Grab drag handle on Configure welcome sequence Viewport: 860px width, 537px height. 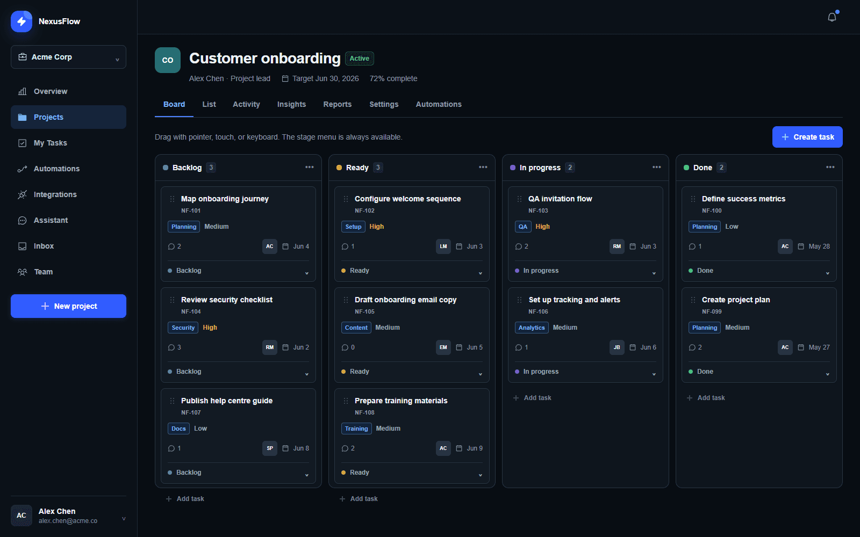coord(346,199)
